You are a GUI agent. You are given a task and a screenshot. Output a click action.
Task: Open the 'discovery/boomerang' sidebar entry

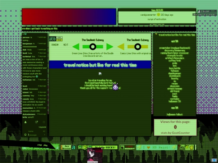coord(175,50)
